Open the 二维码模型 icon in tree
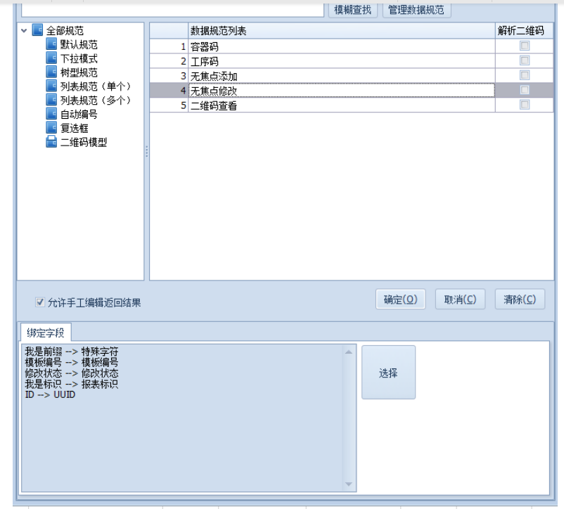Image resolution: width=564 pixels, height=509 pixels. click(51, 142)
